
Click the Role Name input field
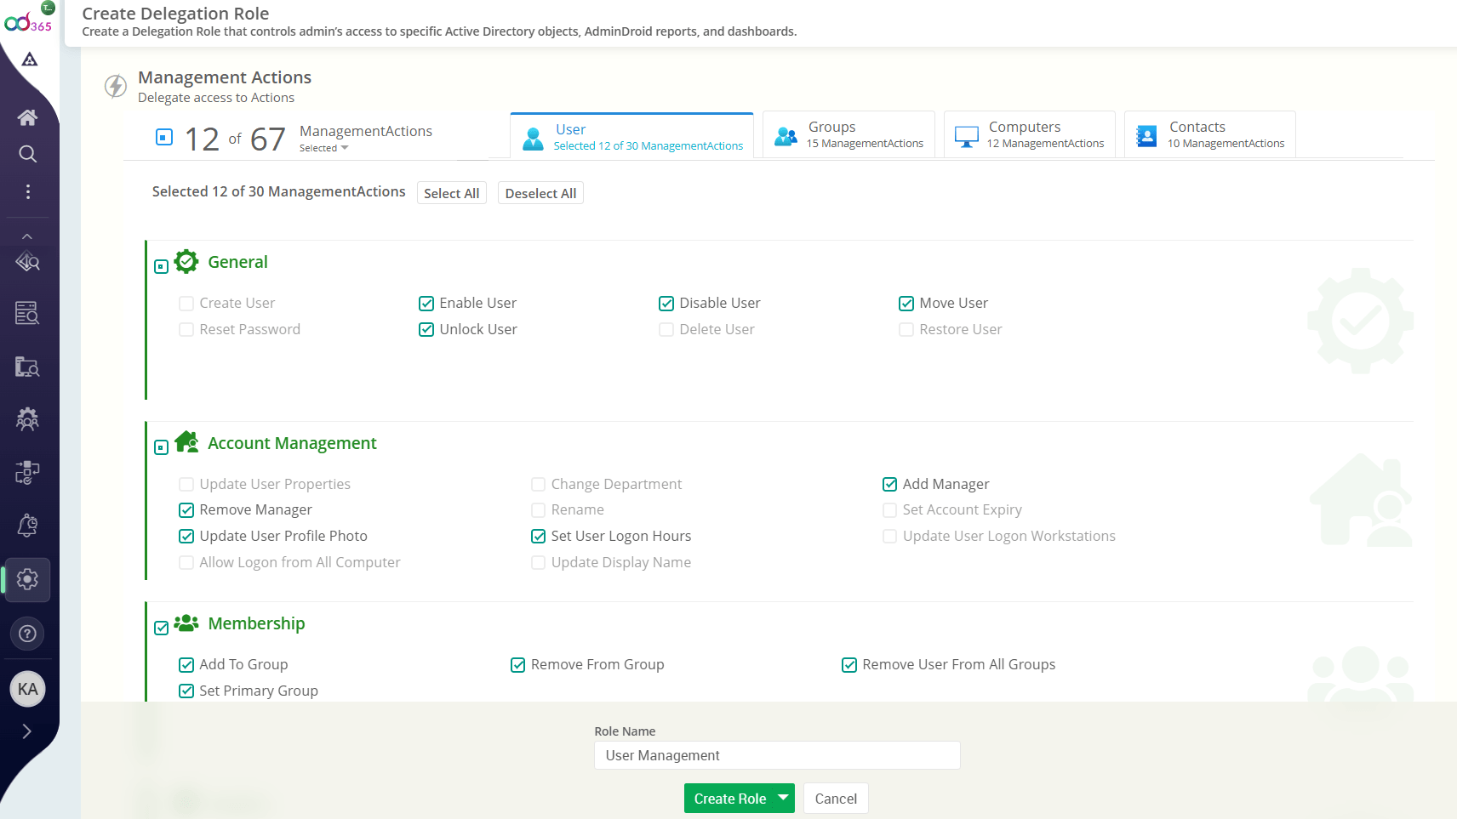tap(777, 755)
